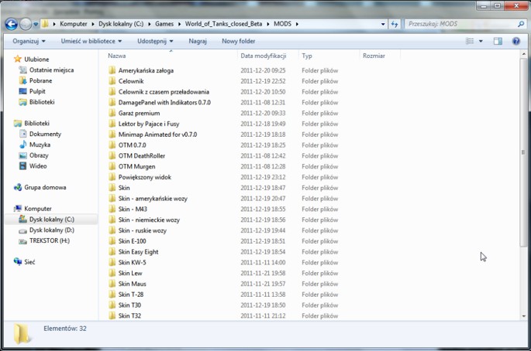Select 'Skin - M43' folder
Screen dimensions: 531x351
pos(133,209)
